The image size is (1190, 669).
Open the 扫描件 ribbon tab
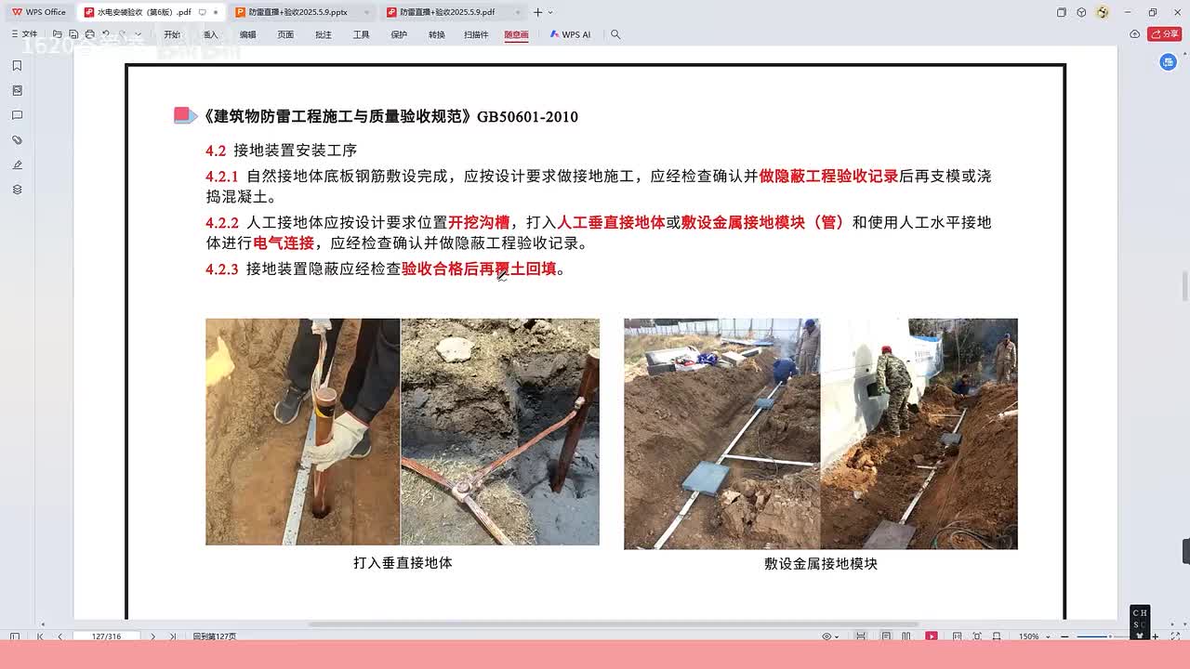(476, 34)
